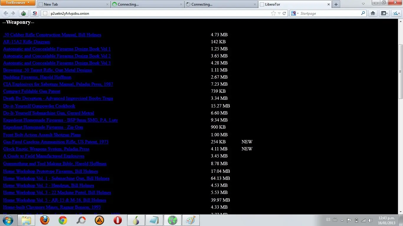The image size is (403, 226).
Task: Switch to the New Tab tab
Action: (74, 4)
